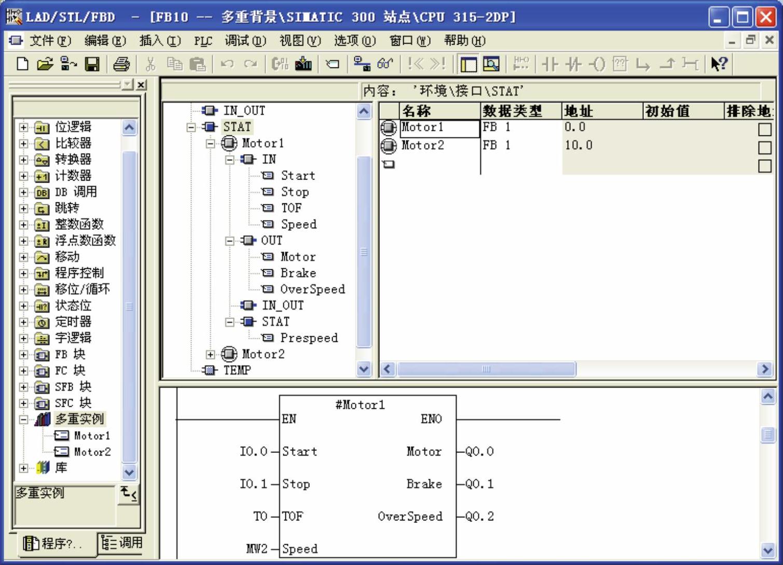Click the Print toolbar icon
Image resolution: width=783 pixels, height=565 pixels.
point(121,64)
